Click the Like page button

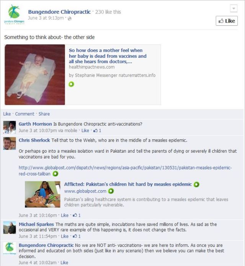pyautogui.click(x=227, y=21)
